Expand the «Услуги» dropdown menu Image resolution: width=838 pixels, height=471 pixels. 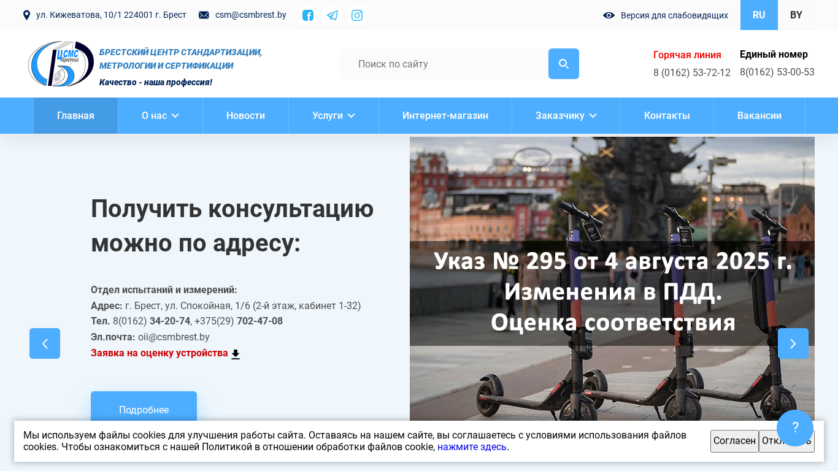coord(334,115)
